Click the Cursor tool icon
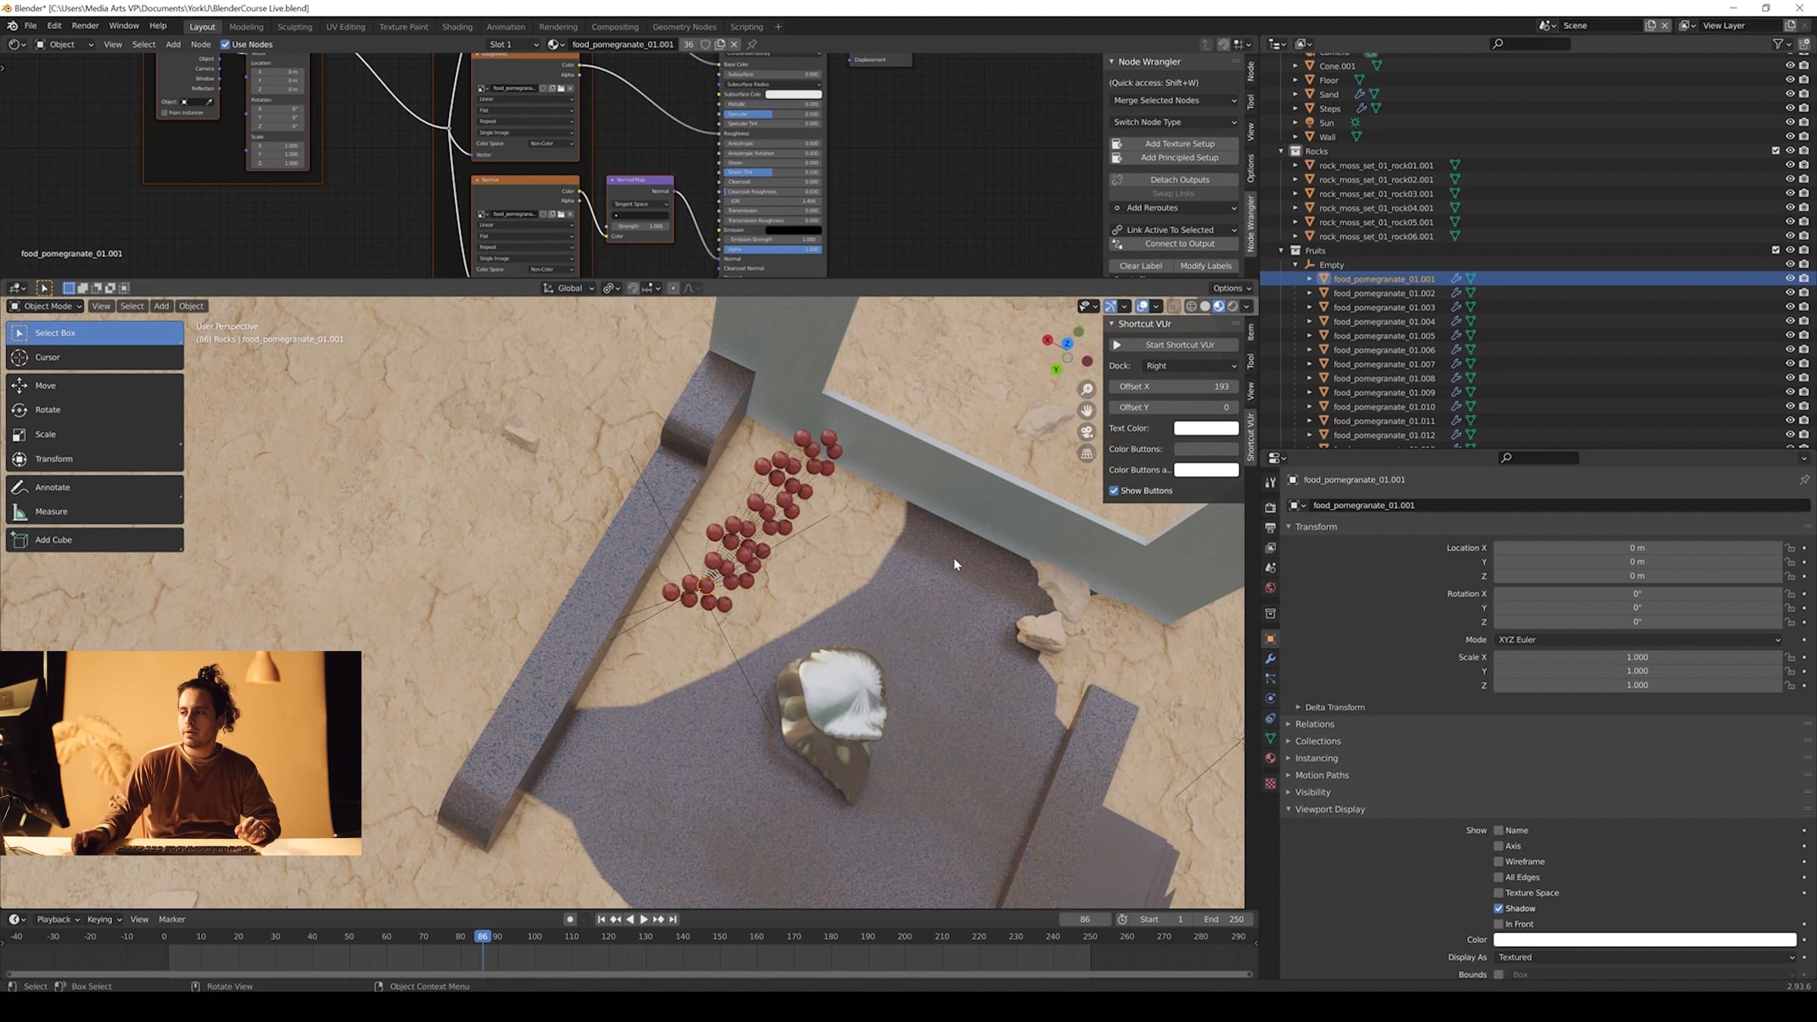The height and width of the screenshot is (1022, 1817). (x=20, y=357)
